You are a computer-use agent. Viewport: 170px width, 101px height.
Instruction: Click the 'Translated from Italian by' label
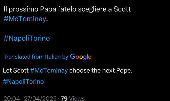point(36,57)
